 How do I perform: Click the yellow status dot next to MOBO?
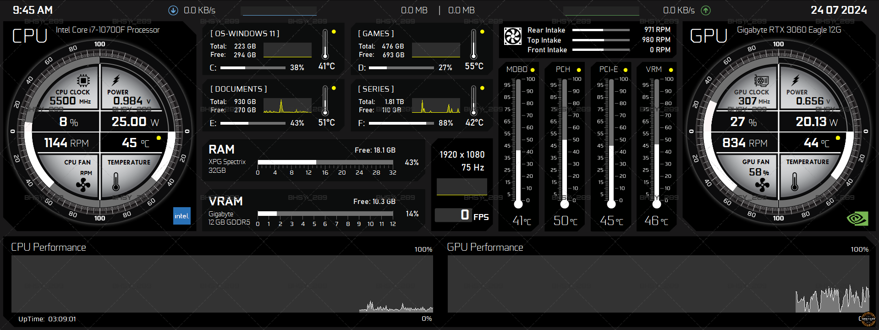533,70
